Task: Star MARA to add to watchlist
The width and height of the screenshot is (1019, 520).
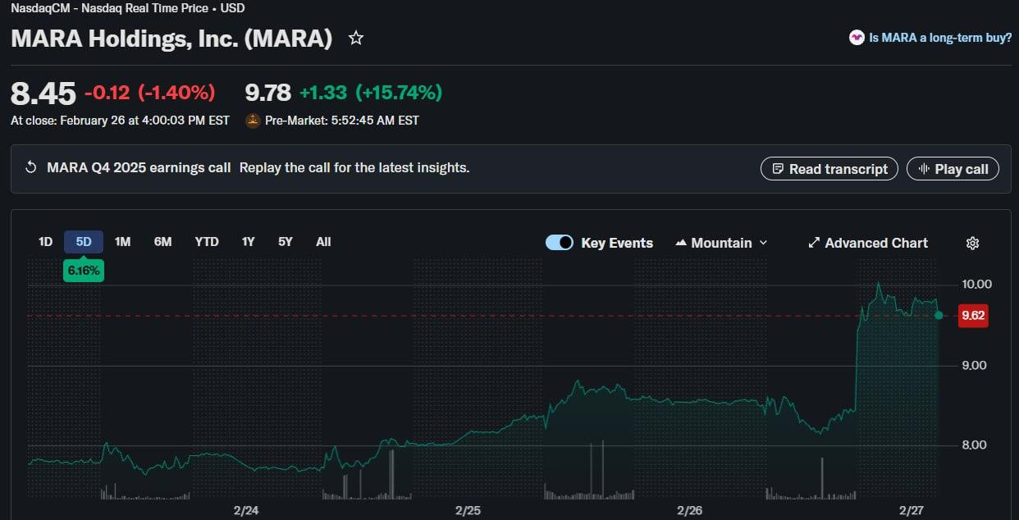Action: 356,38
